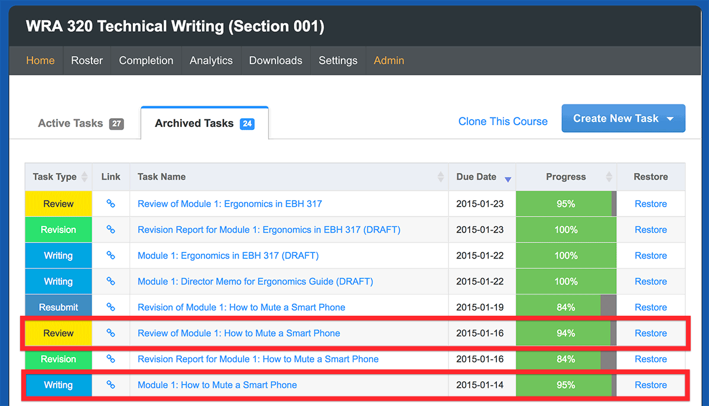Open link icon for How to Mute Revision Report
709x406 pixels.
110,359
